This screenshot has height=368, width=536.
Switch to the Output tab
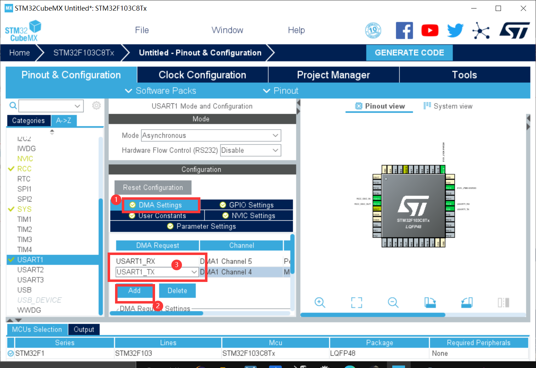[x=84, y=329]
